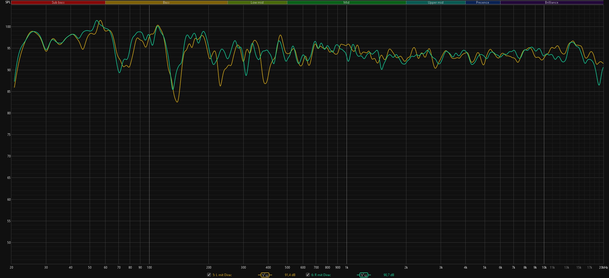Click the 30 frequency axis label

pos(46,268)
